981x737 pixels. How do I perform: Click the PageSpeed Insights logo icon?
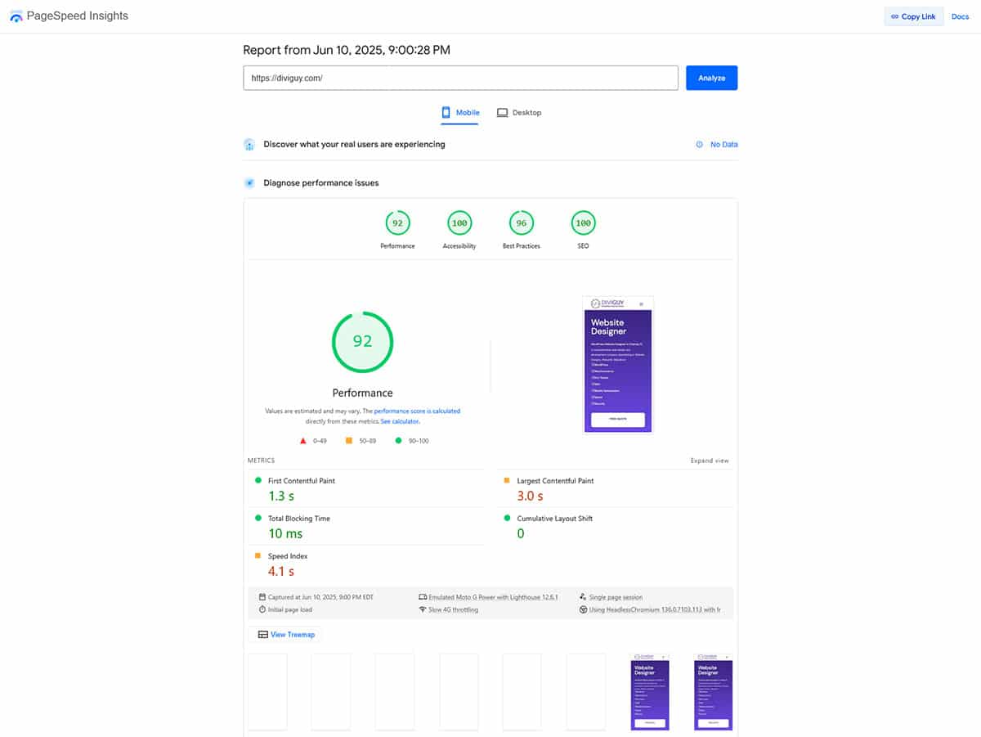[x=16, y=16]
